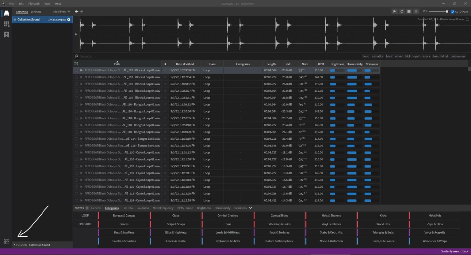Play the Blocks Loop 02.wav row arrow
The height and width of the screenshot is (255, 471).
(x=81, y=77)
